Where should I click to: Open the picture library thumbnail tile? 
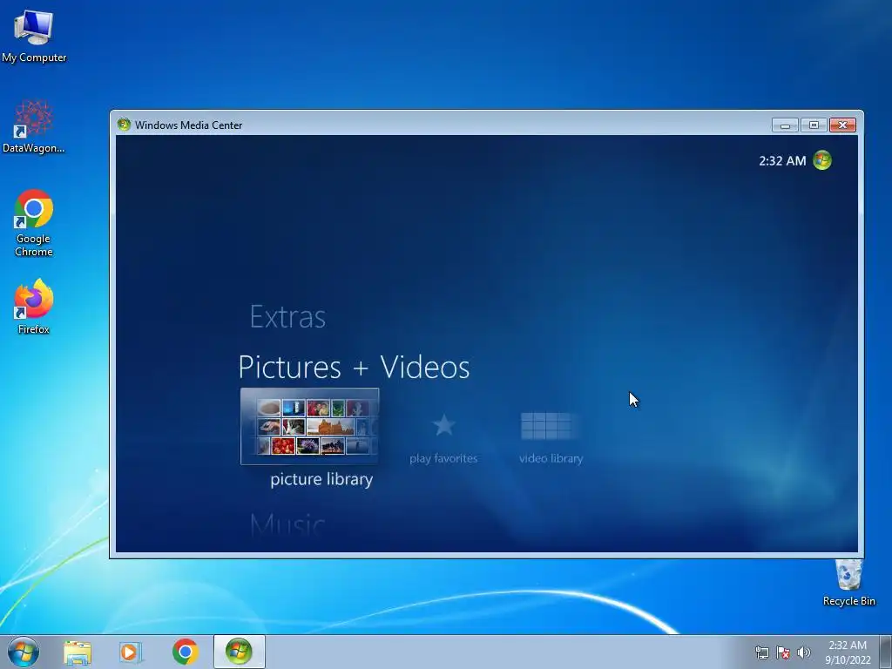click(x=309, y=426)
